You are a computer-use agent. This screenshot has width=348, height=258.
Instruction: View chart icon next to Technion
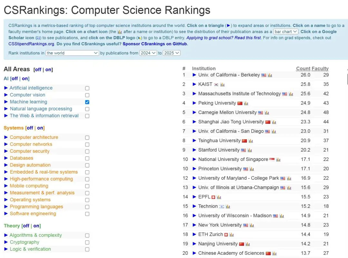pos(228,207)
